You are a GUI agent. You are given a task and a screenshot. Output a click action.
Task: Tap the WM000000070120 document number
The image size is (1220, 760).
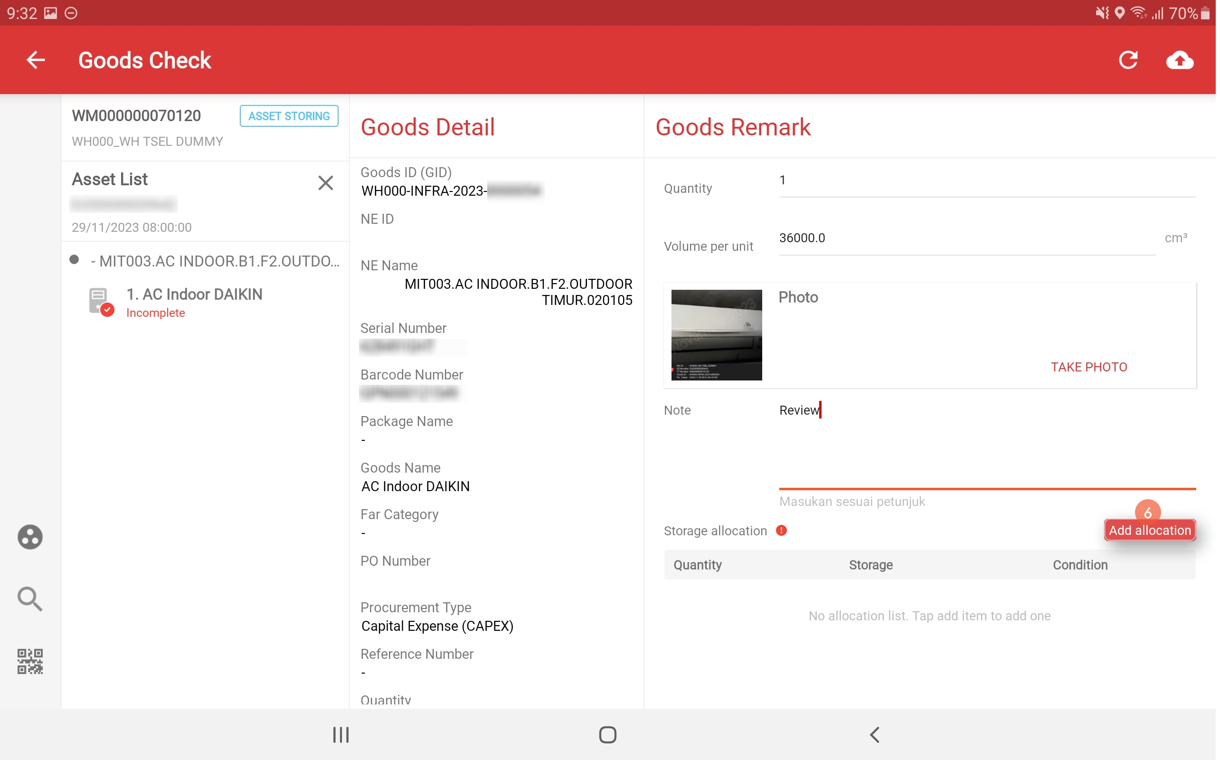pyautogui.click(x=137, y=116)
